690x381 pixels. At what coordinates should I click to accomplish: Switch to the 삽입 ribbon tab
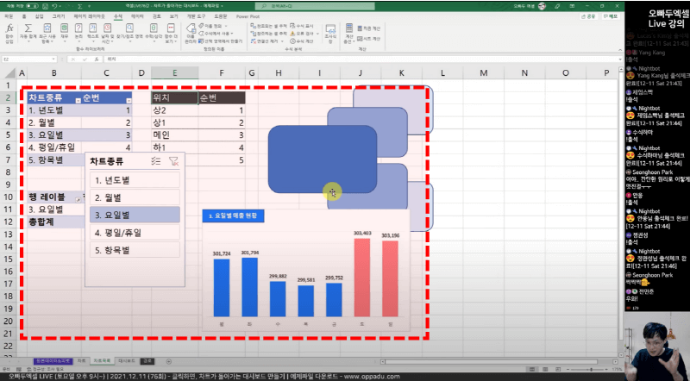[41, 16]
